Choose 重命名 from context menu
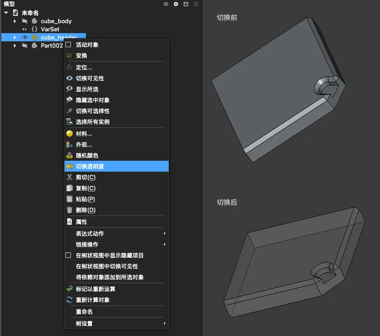Viewport: 380px width, 336px height. (x=84, y=312)
